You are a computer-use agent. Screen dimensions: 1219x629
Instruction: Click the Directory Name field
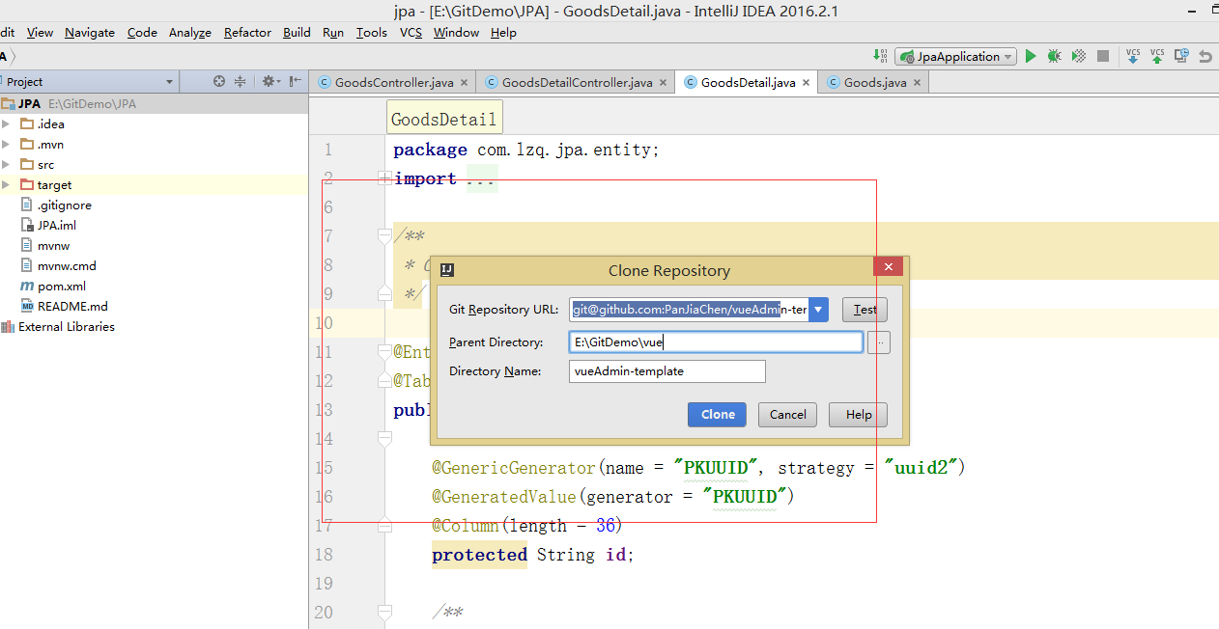(x=667, y=370)
